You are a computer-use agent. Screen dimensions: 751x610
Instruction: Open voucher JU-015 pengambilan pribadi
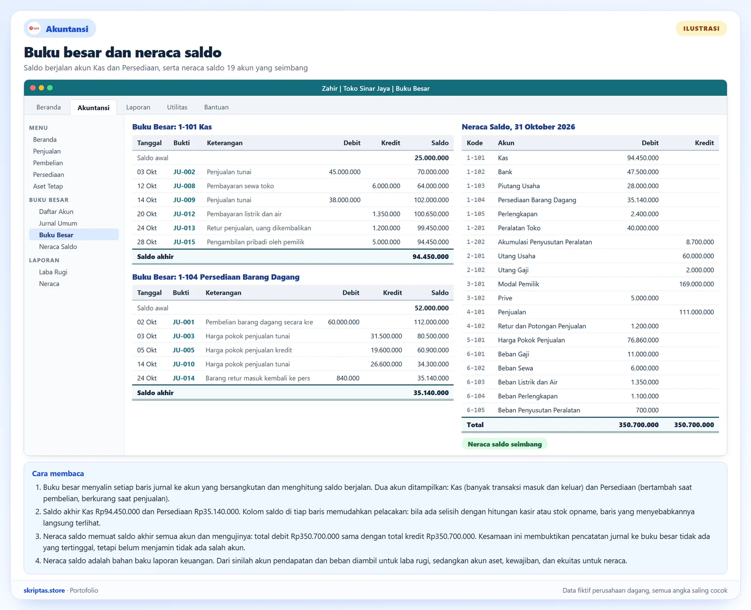pos(184,242)
